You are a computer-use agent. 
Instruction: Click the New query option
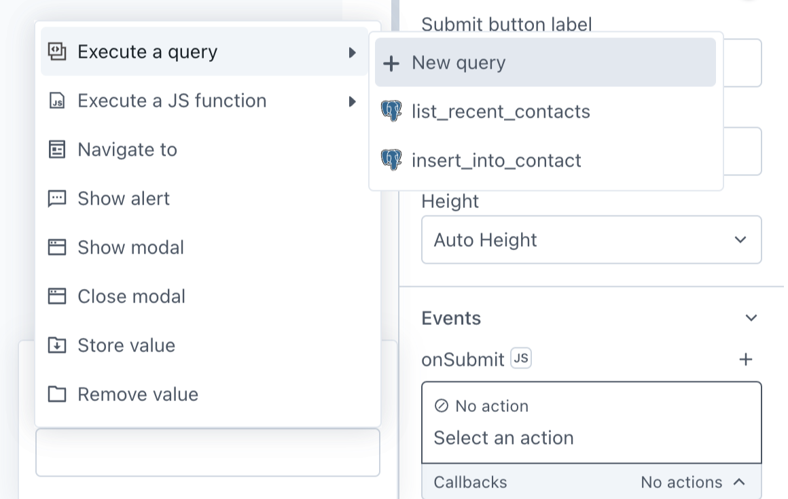458,63
